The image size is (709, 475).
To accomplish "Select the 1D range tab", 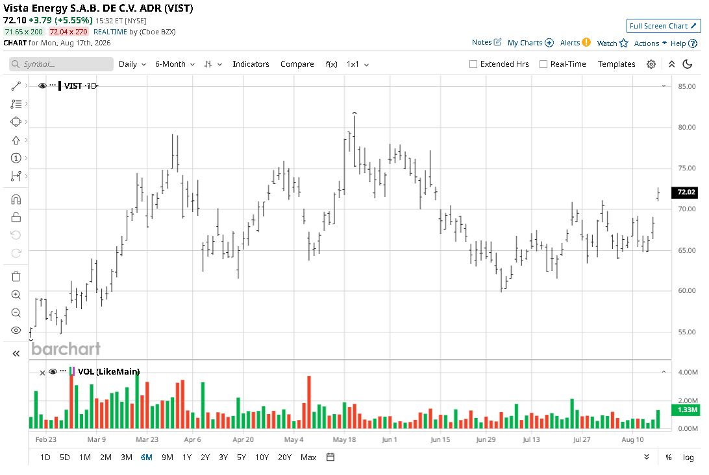I will [x=45, y=458].
